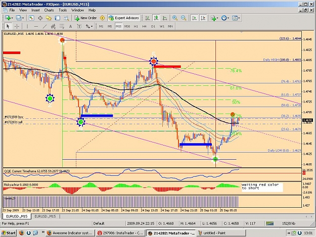
Task: Click the New Order button
Action: tap(85, 18)
